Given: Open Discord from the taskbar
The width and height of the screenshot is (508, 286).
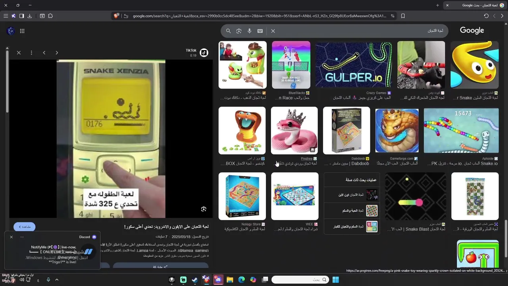Looking at the screenshot, I should [x=218, y=280].
